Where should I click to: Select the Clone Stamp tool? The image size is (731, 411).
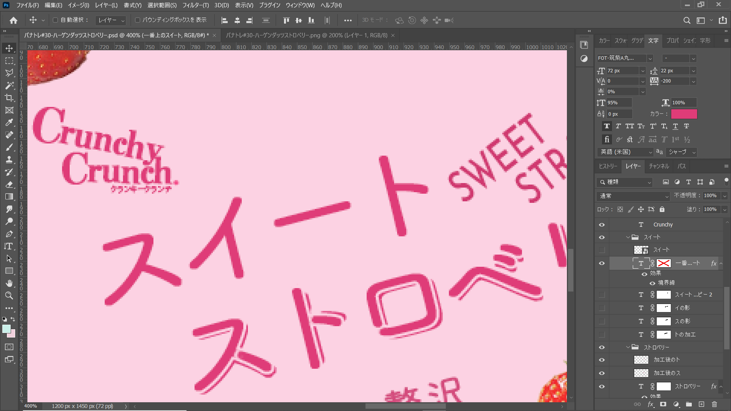(9, 160)
